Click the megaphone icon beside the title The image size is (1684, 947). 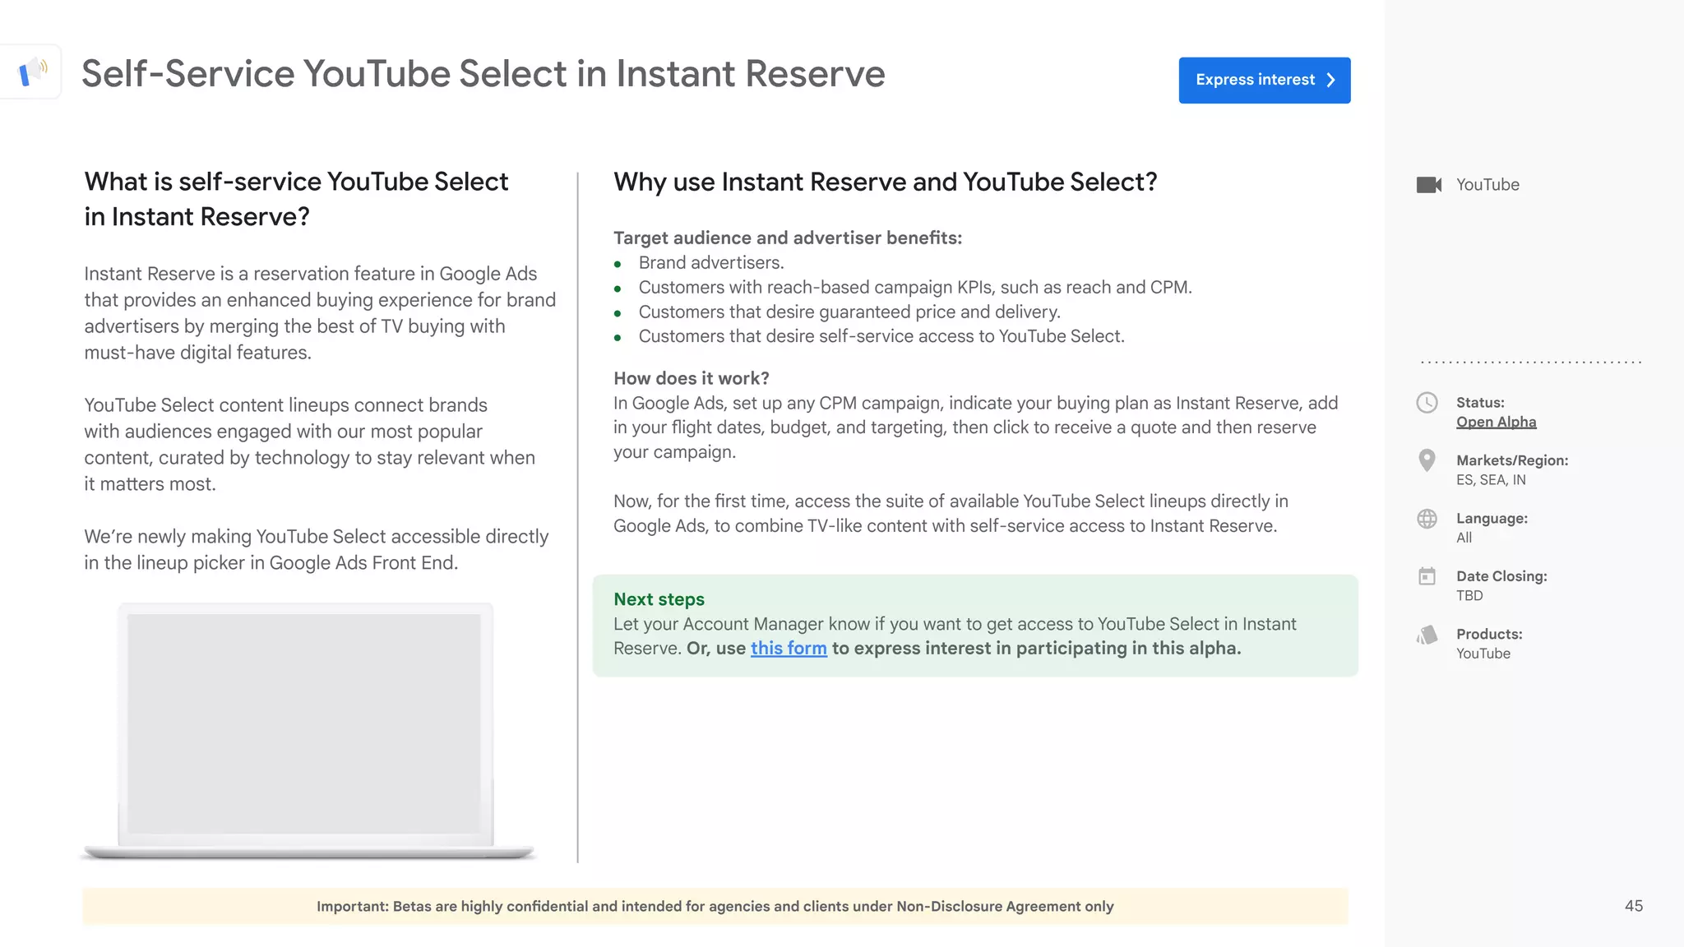click(33, 72)
